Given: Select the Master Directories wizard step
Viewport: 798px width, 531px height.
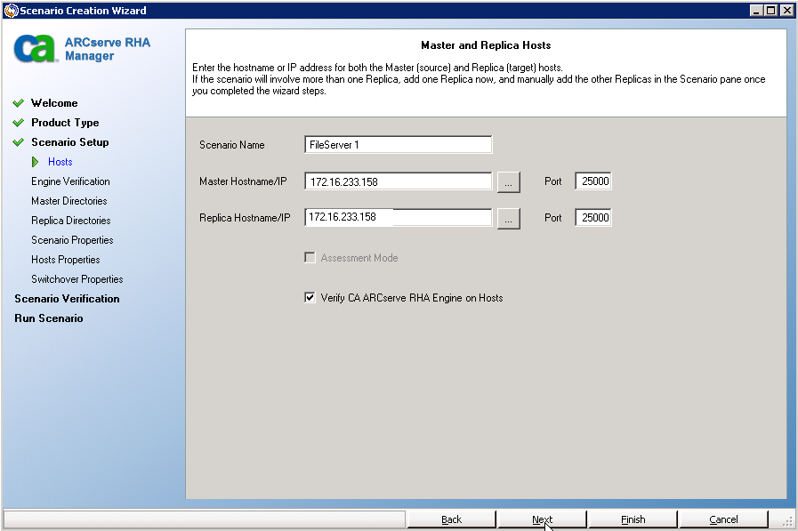Looking at the screenshot, I should click(x=69, y=200).
